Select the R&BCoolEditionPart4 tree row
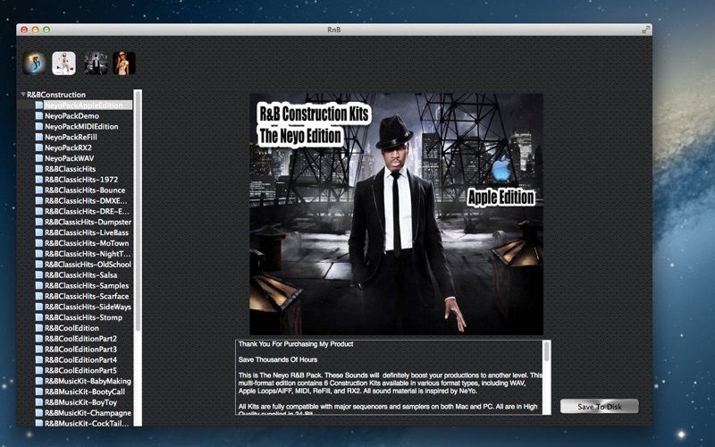The height and width of the screenshot is (447, 715). (x=75, y=359)
